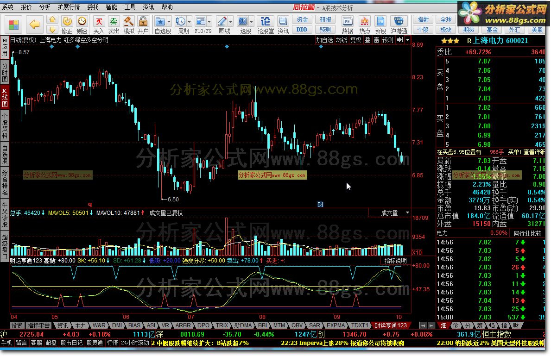The width and height of the screenshot is (551, 356).
Task: Click the 资金 toolbar button
Action: 302,19
